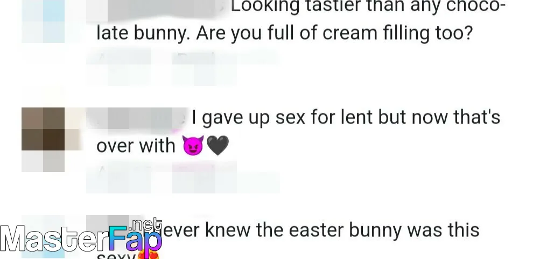
Task: Open blurred username before "I gave up sex"
Action: pyautogui.click(x=136, y=118)
